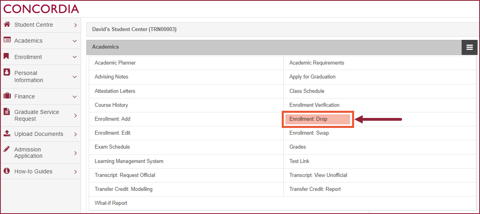Click the Academics section header
The image size is (480, 214).
pyautogui.click(x=106, y=47)
